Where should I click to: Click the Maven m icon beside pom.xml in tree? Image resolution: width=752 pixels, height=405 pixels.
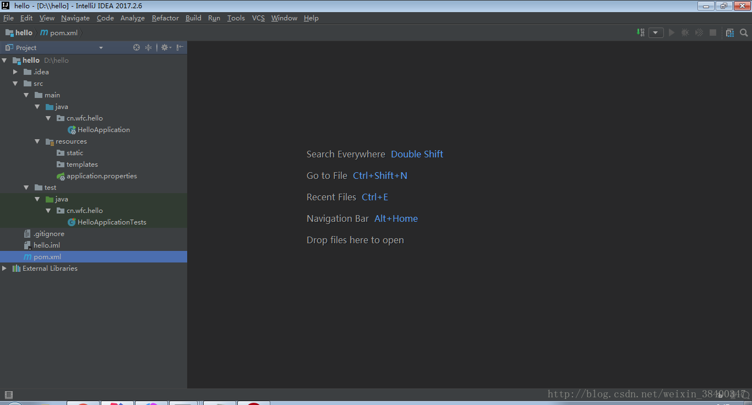(x=28, y=257)
